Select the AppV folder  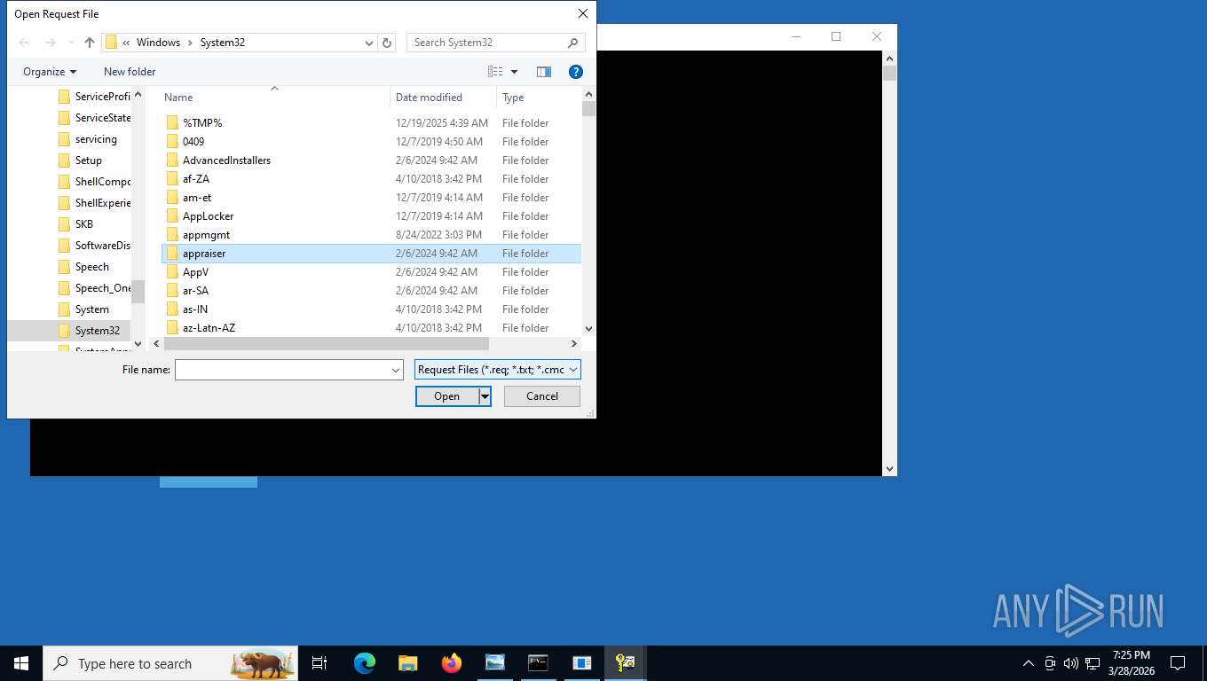click(x=371, y=272)
